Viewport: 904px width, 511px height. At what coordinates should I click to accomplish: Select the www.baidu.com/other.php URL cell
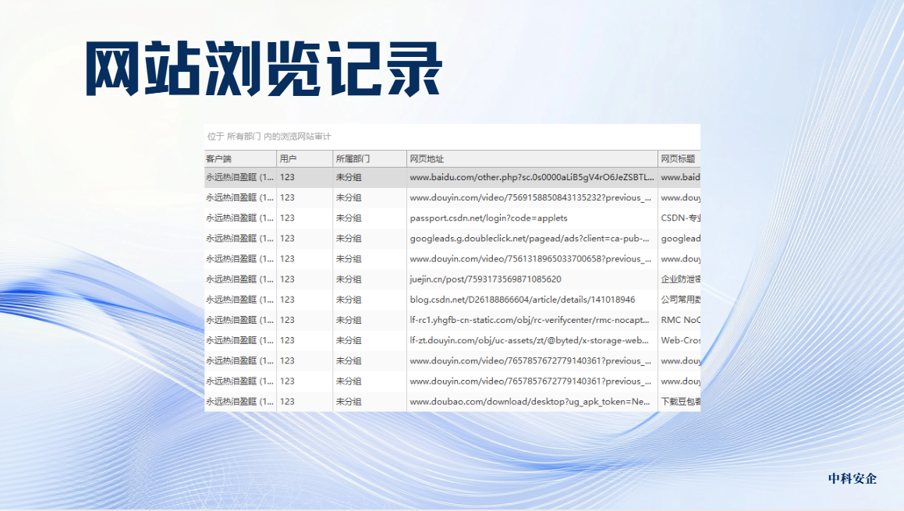pos(532,177)
